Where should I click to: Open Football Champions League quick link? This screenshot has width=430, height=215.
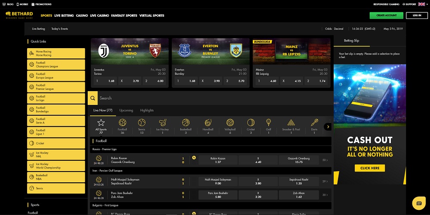(56, 64)
